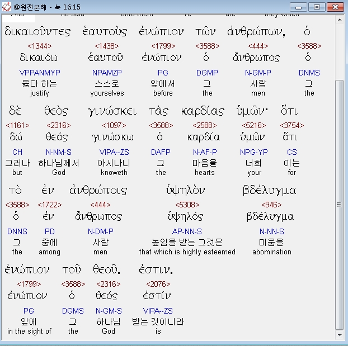Select the Greek word θεοῦ
Image resolution: width=348 pixels, height=346 pixels.
[106, 270]
